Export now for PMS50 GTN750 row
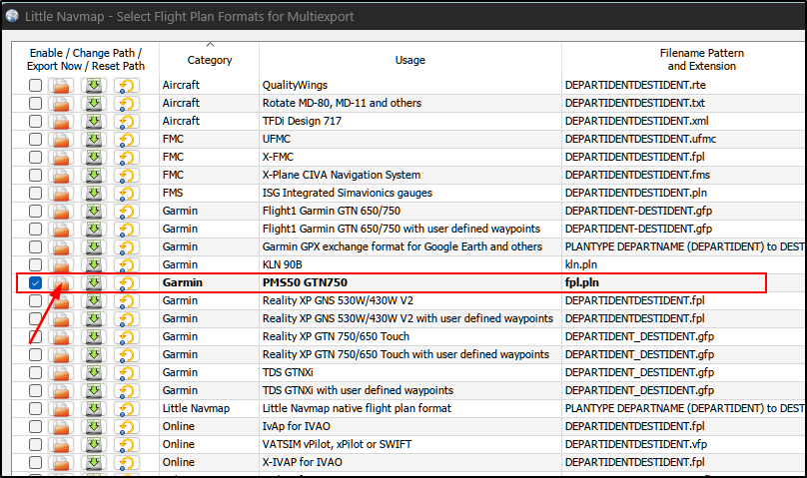 [x=94, y=282]
